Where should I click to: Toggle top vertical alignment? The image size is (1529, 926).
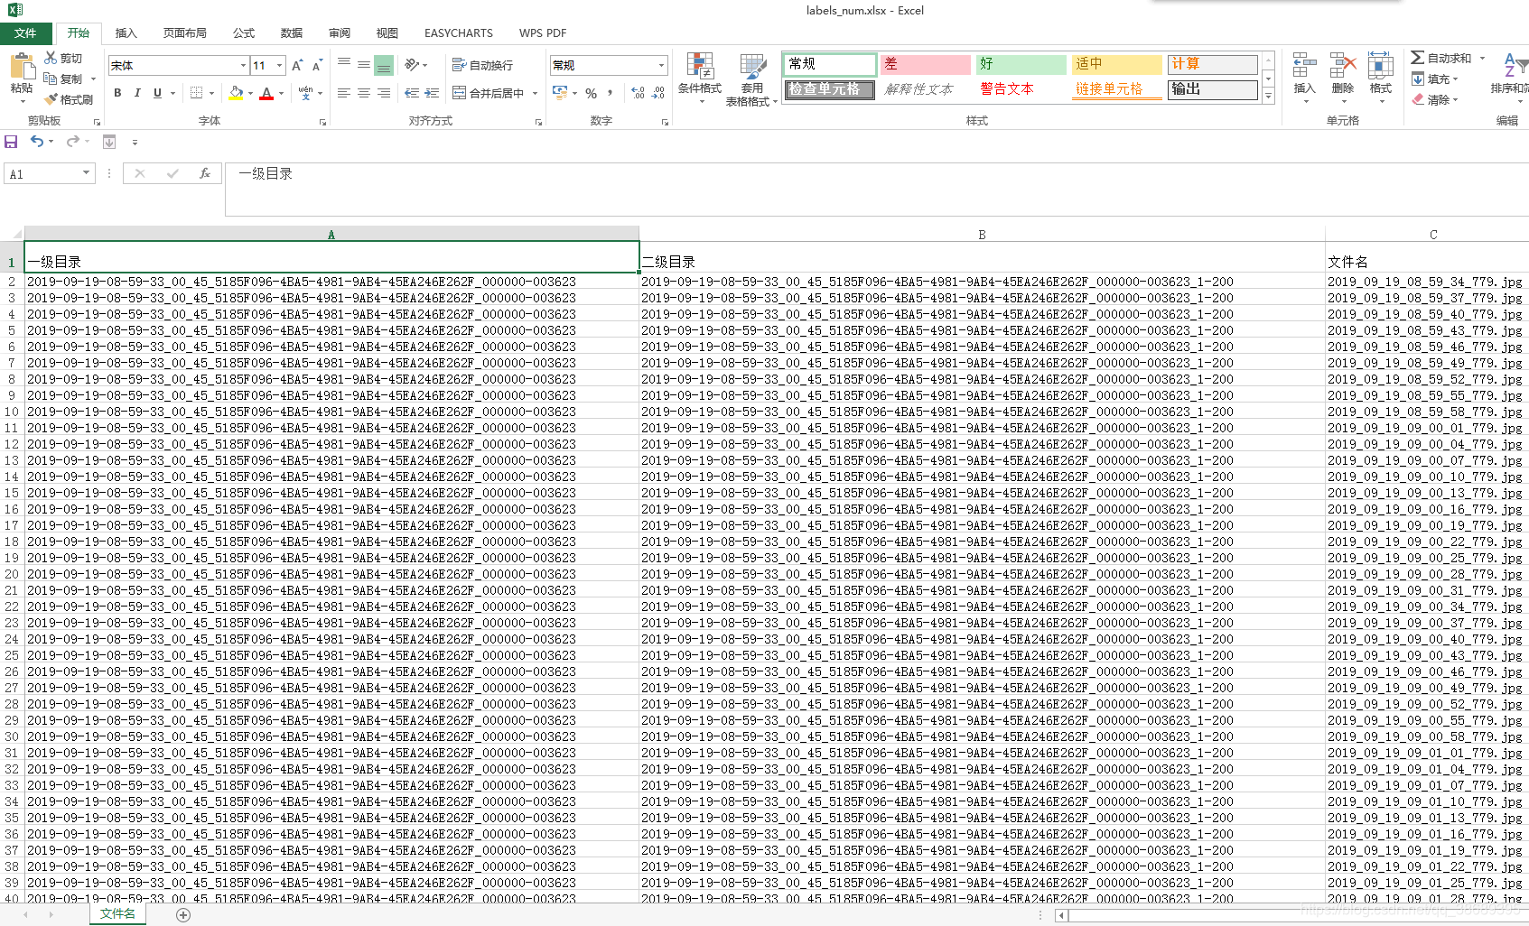pyautogui.click(x=344, y=65)
